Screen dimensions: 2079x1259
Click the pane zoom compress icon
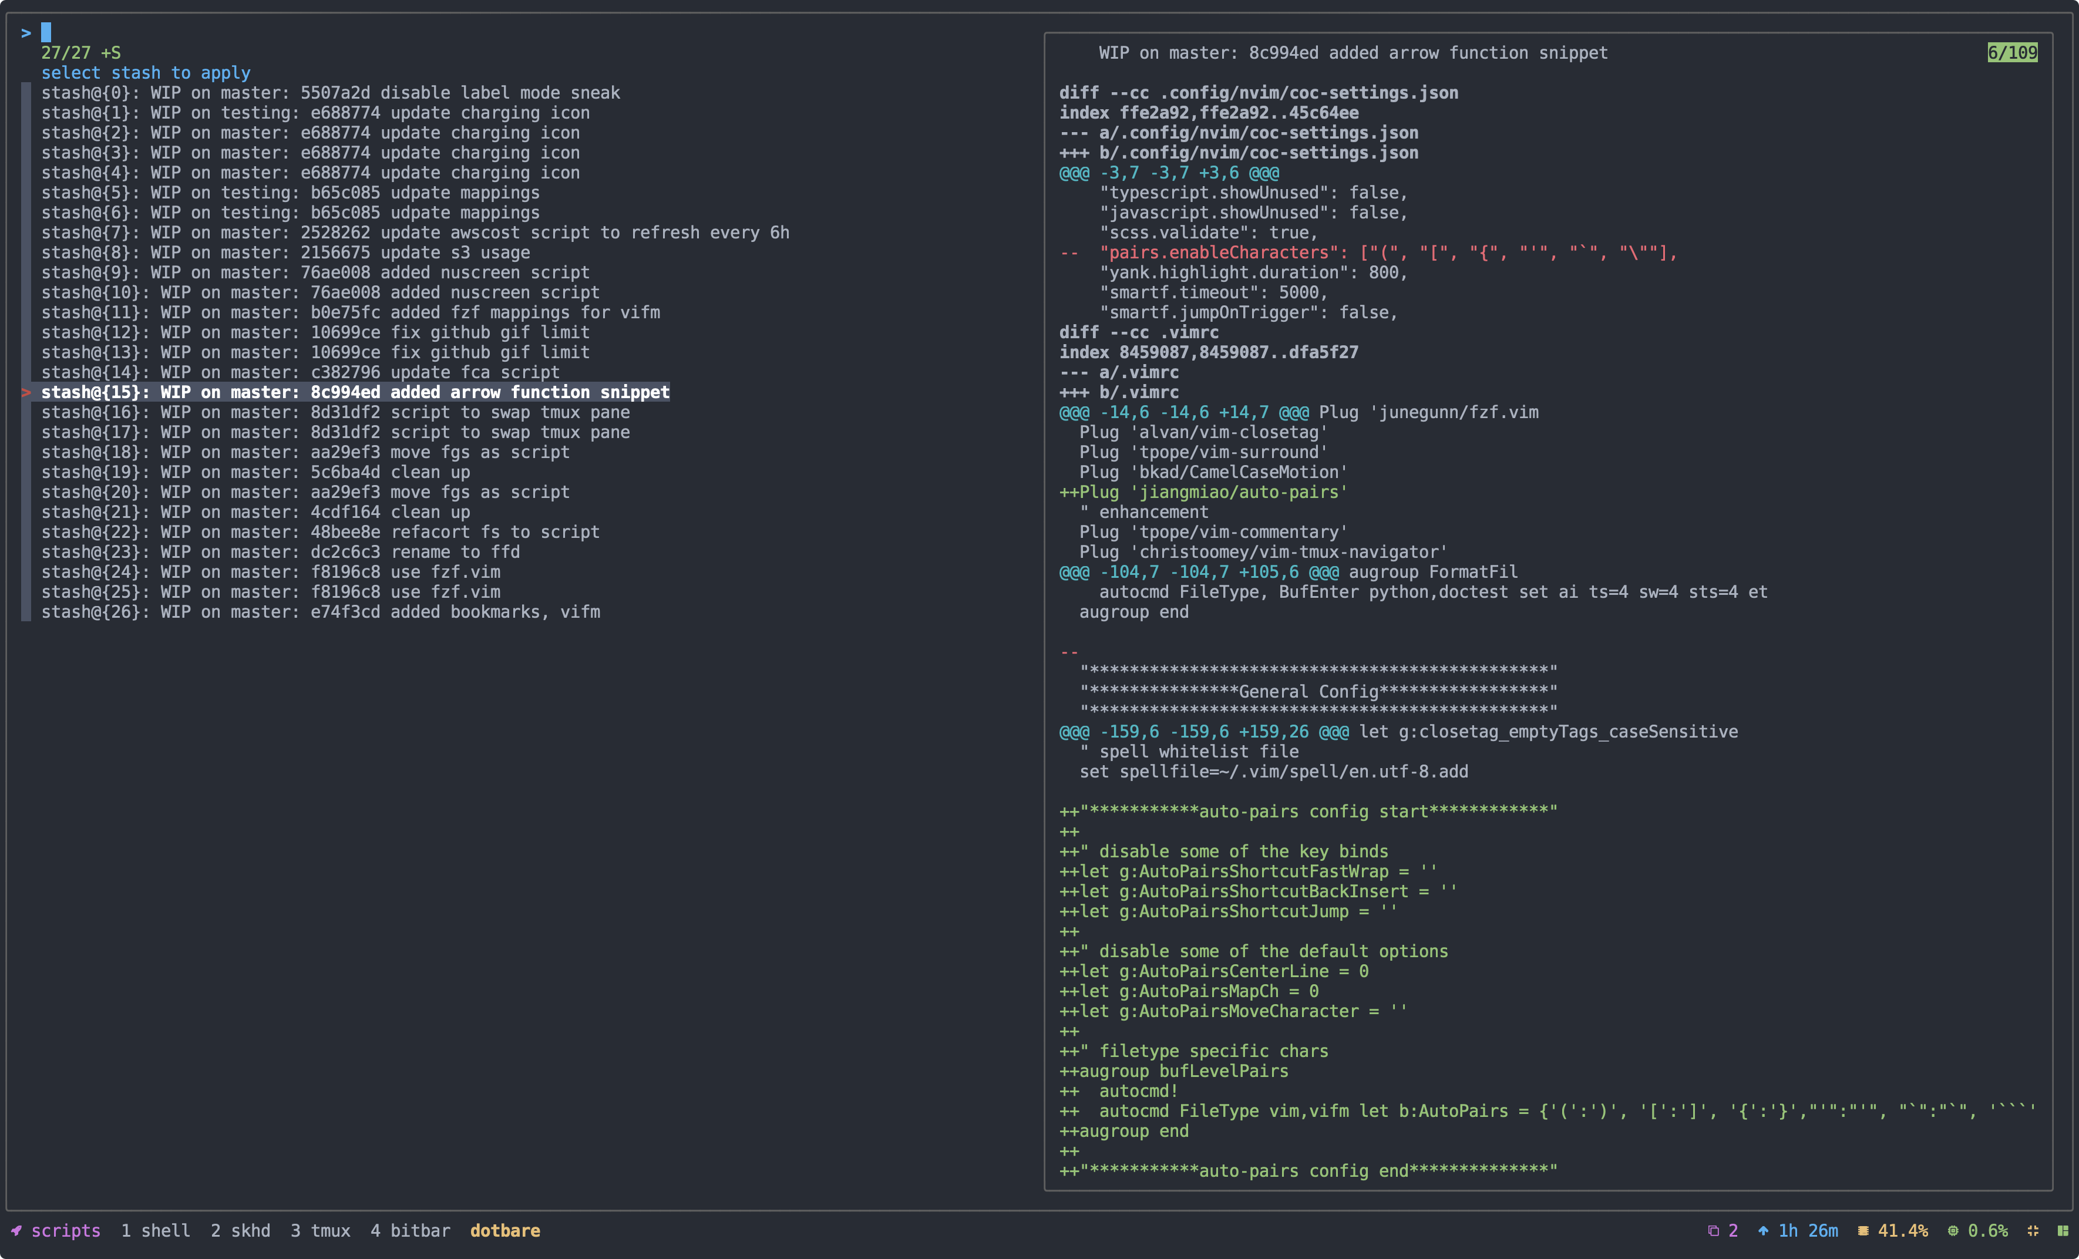[2033, 1230]
